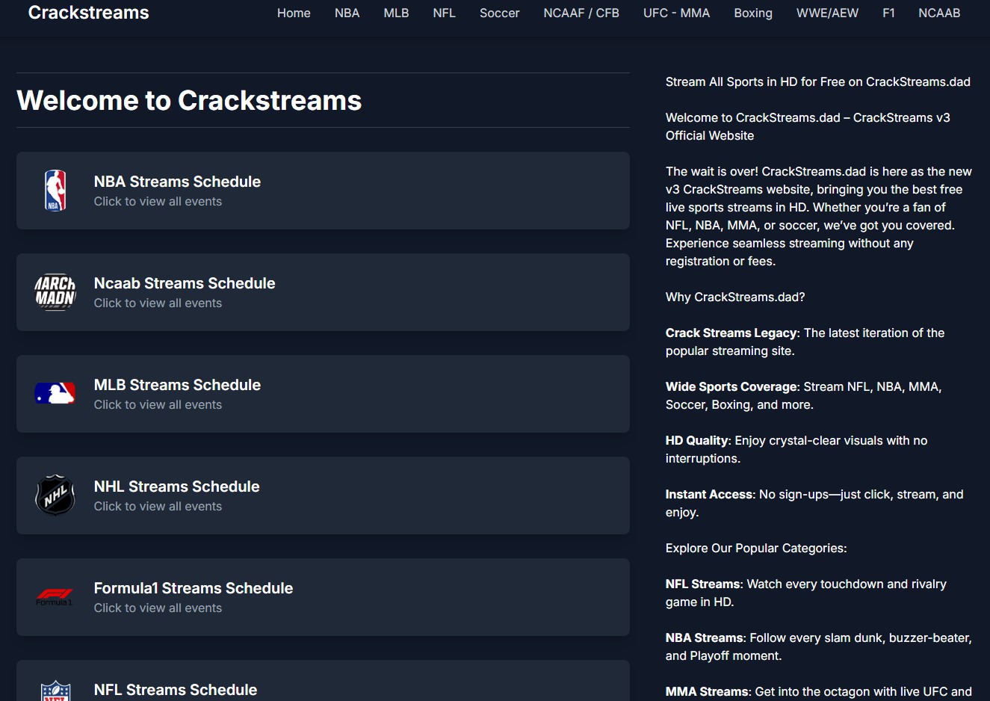Click the 'Crack Streams Legacy' bold text
The image size is (990, 701).
click(731, 333)
